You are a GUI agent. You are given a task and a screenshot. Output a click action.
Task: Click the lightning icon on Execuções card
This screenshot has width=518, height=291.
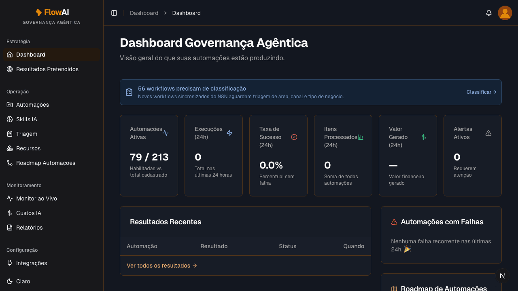229,133
